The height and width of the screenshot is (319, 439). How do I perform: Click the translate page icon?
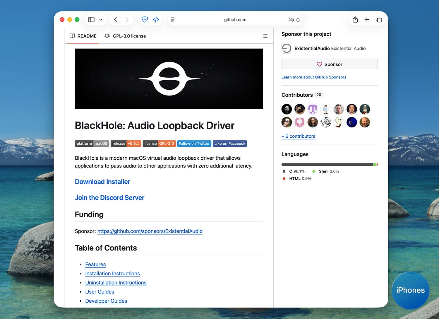(290, 20)
